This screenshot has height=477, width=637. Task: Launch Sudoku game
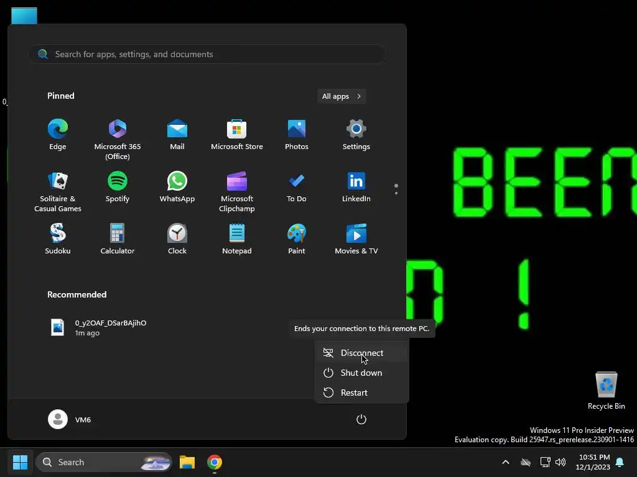58,239
